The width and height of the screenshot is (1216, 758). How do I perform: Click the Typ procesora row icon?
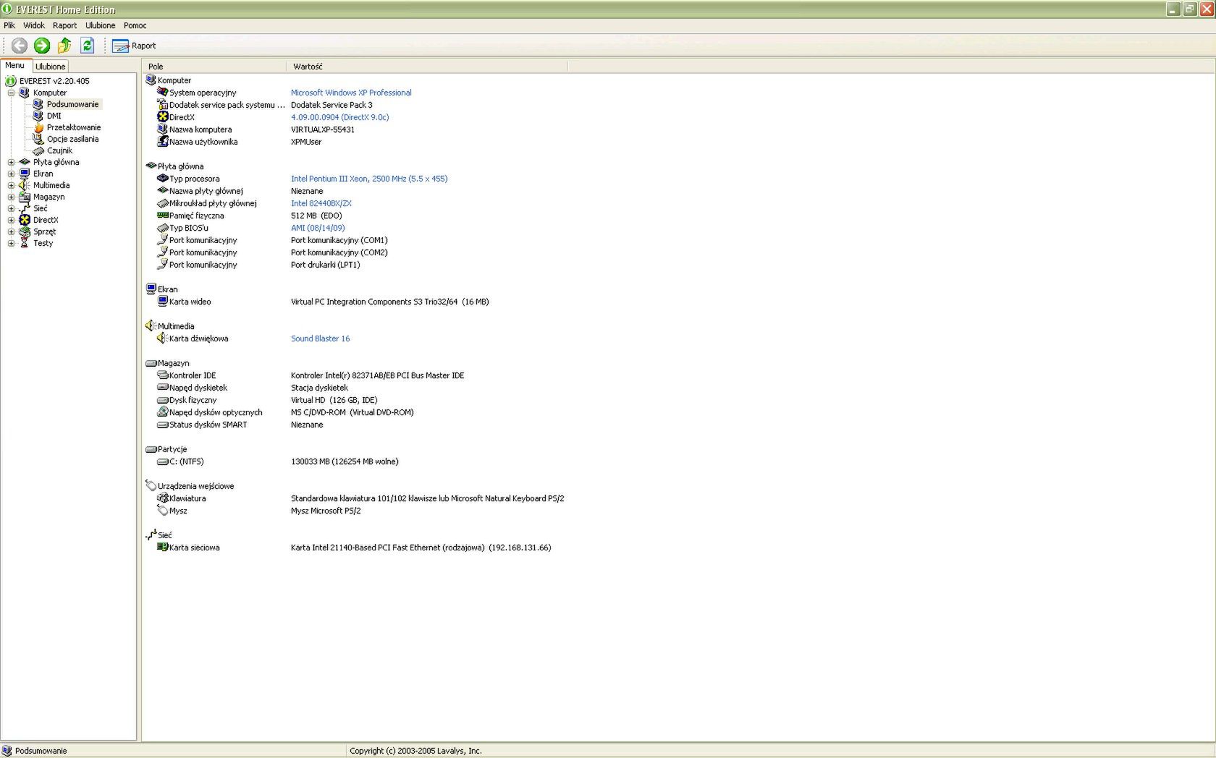tap(163, 178)
